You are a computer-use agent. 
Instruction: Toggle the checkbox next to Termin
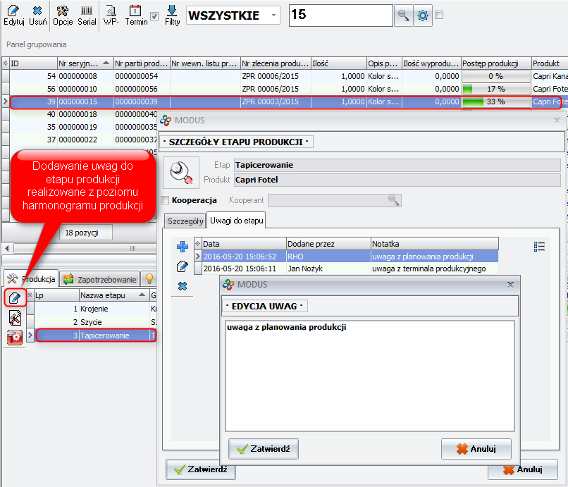pyautogui.click(x=154, y=16)
